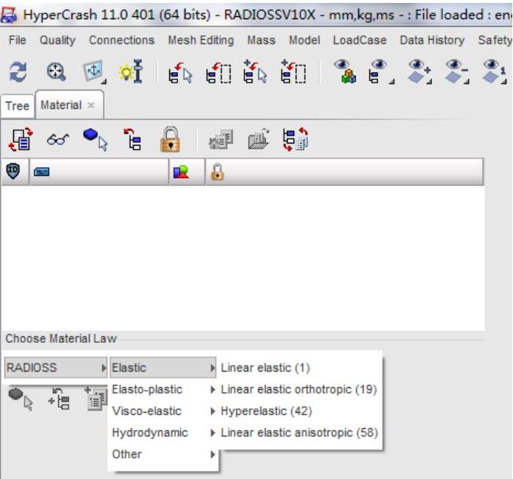Click the light bulb info icon
Image resolution: width=513 pixels, height=479 pixels.
pos(131,71)
